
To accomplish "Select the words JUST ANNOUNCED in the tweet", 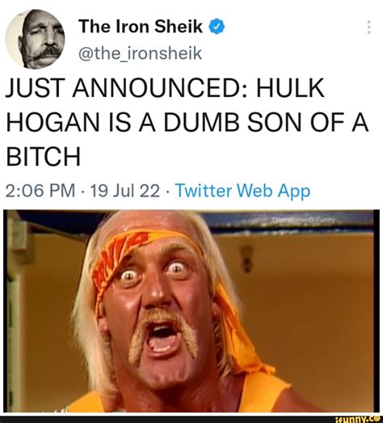I will [125, 87].
